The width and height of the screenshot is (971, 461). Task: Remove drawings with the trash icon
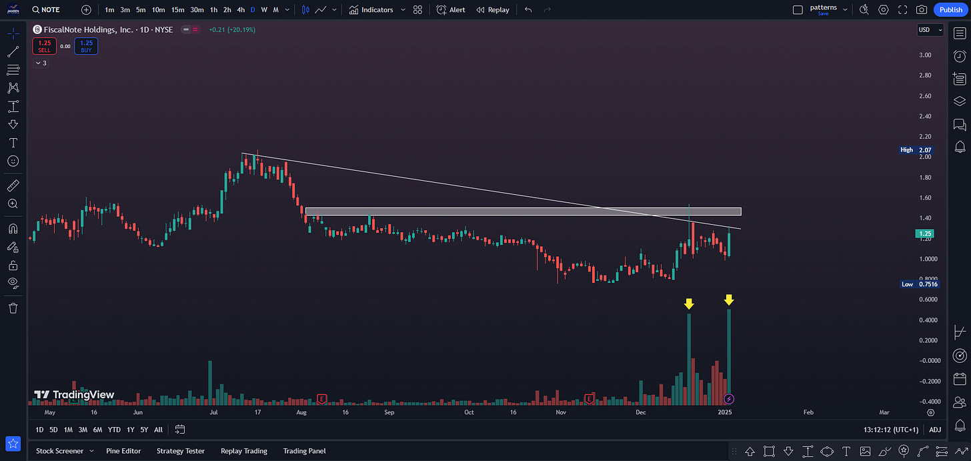coord(13,308)
